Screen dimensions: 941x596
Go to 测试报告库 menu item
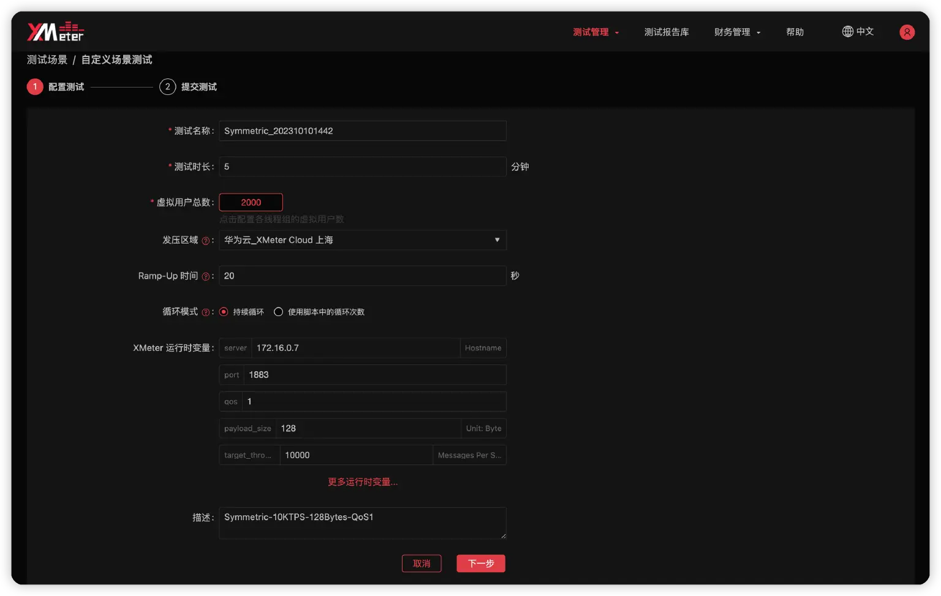666,32
